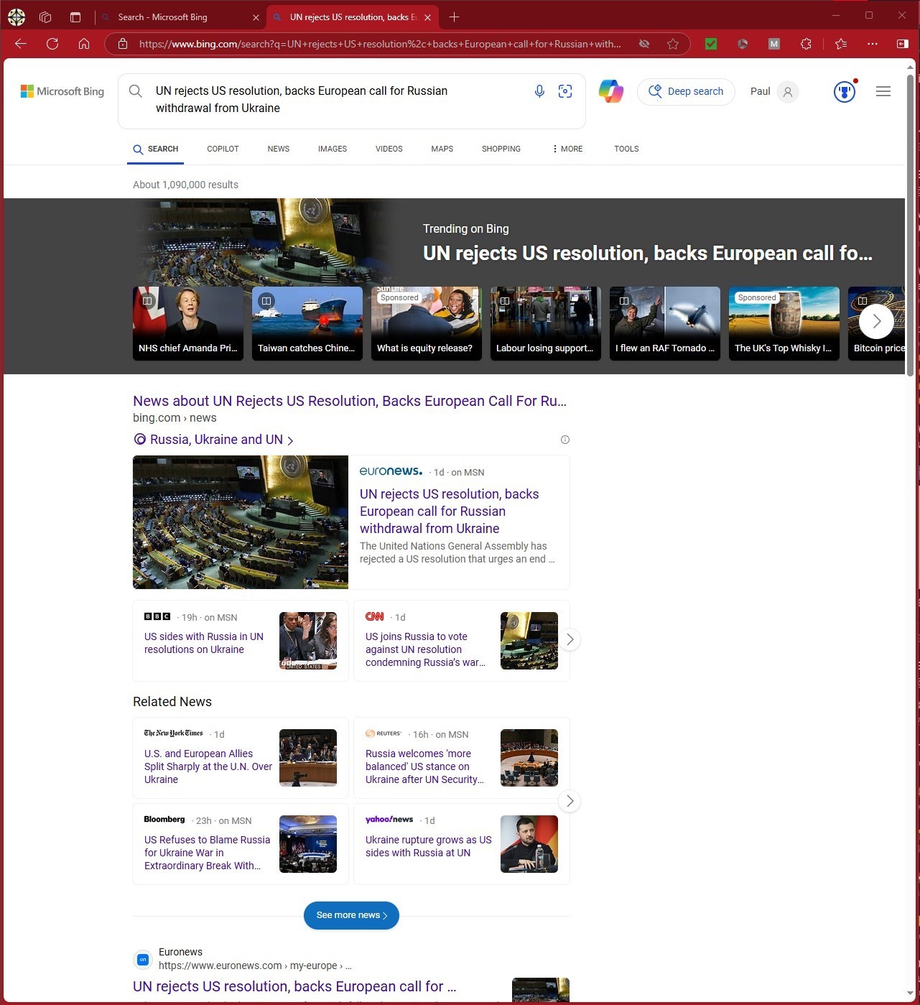Open the TOOLS search option
The image size is (920, 1005).
[x=626, y=149]
